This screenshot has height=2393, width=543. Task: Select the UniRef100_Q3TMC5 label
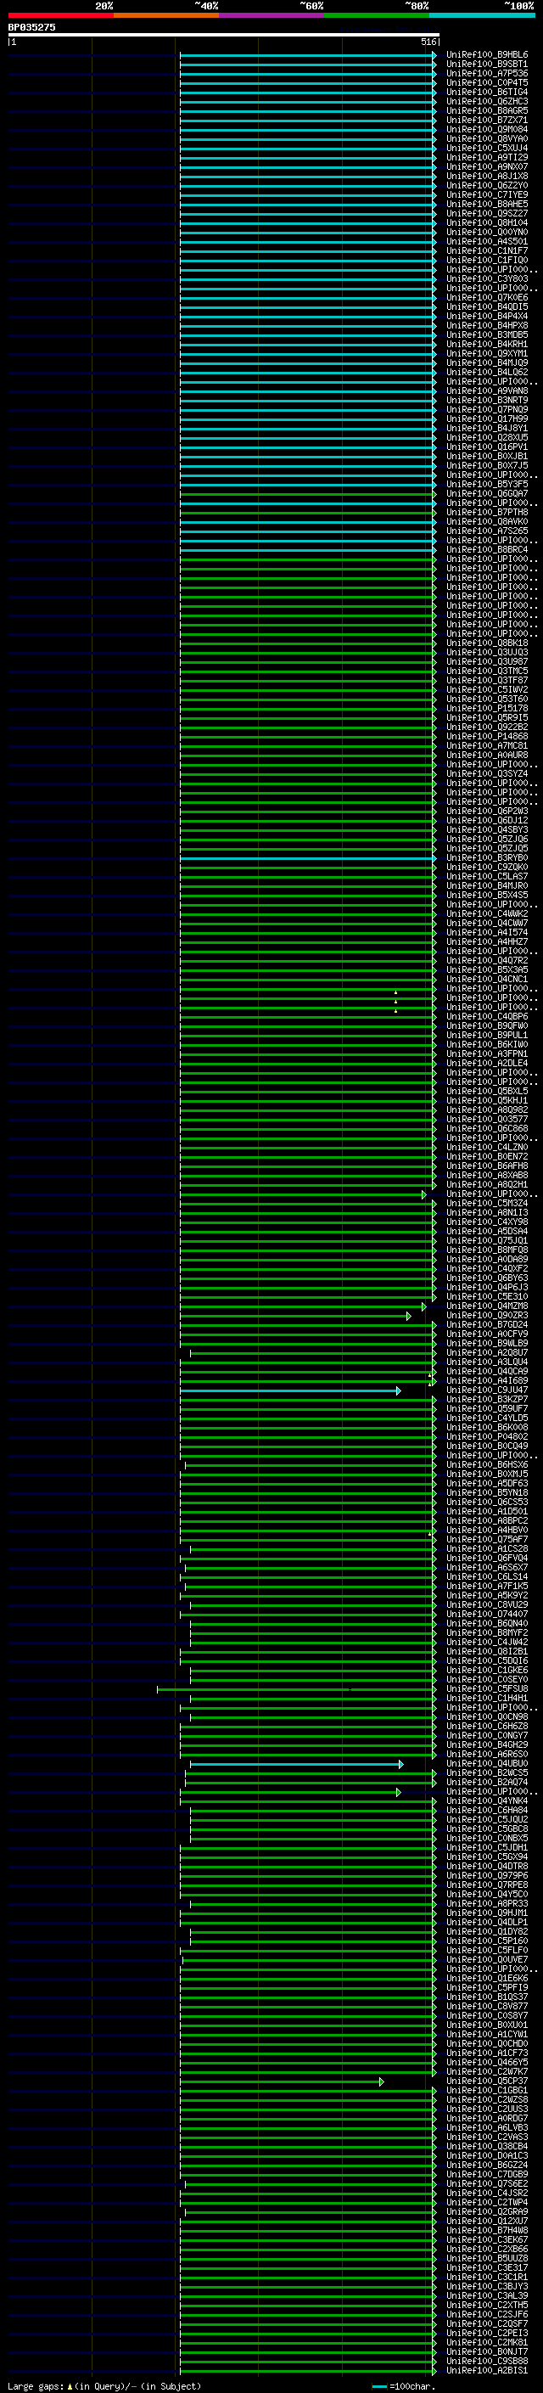[487, 671]
